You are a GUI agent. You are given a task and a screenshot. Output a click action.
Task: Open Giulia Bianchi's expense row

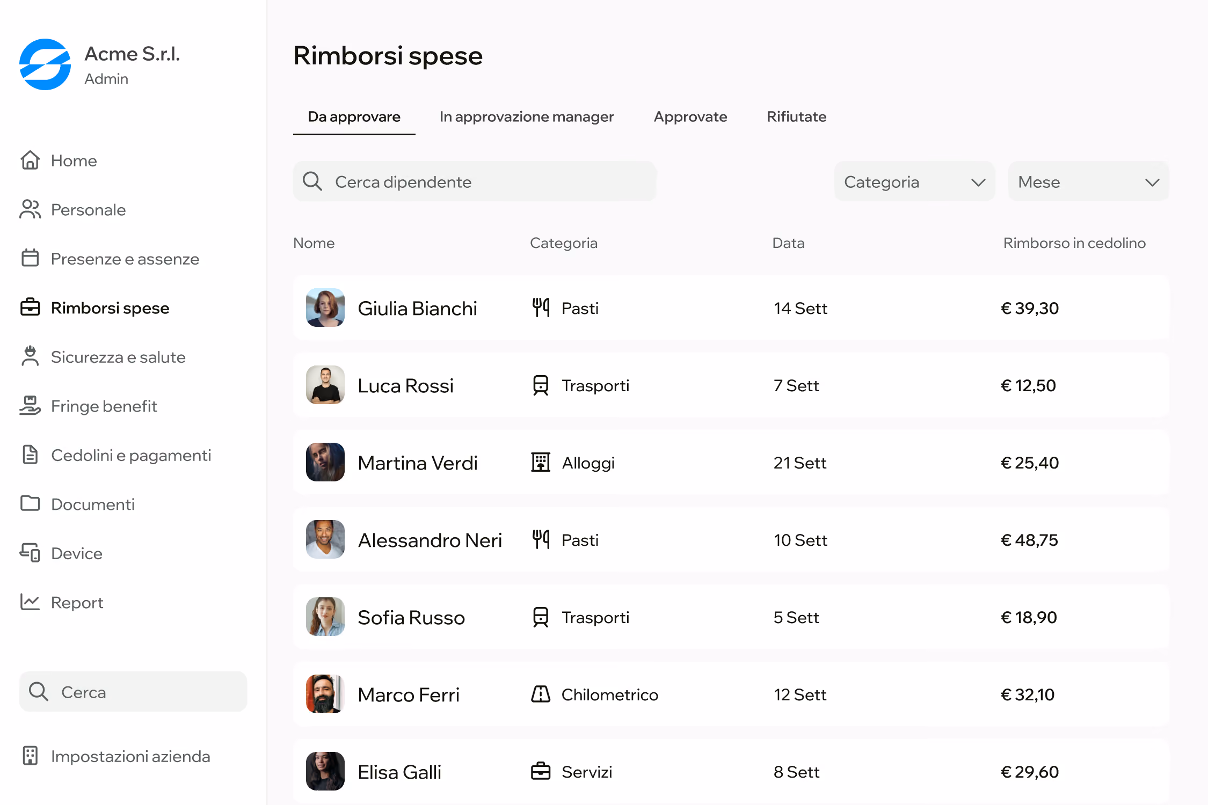pos(731,308)
